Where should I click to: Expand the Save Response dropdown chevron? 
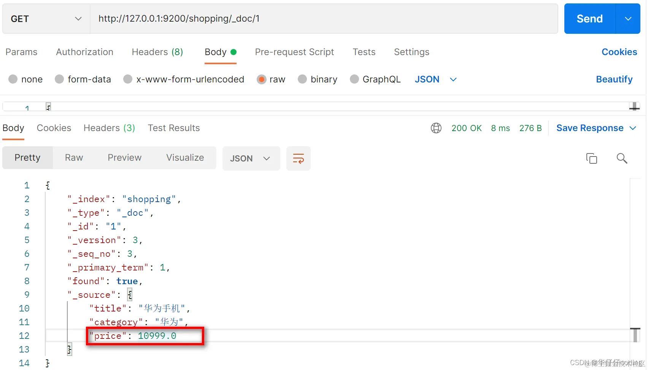(x=633, y=128)
